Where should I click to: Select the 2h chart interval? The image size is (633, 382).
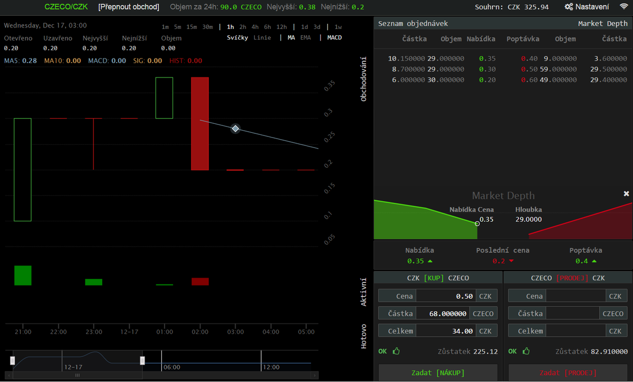pos(243,27)
